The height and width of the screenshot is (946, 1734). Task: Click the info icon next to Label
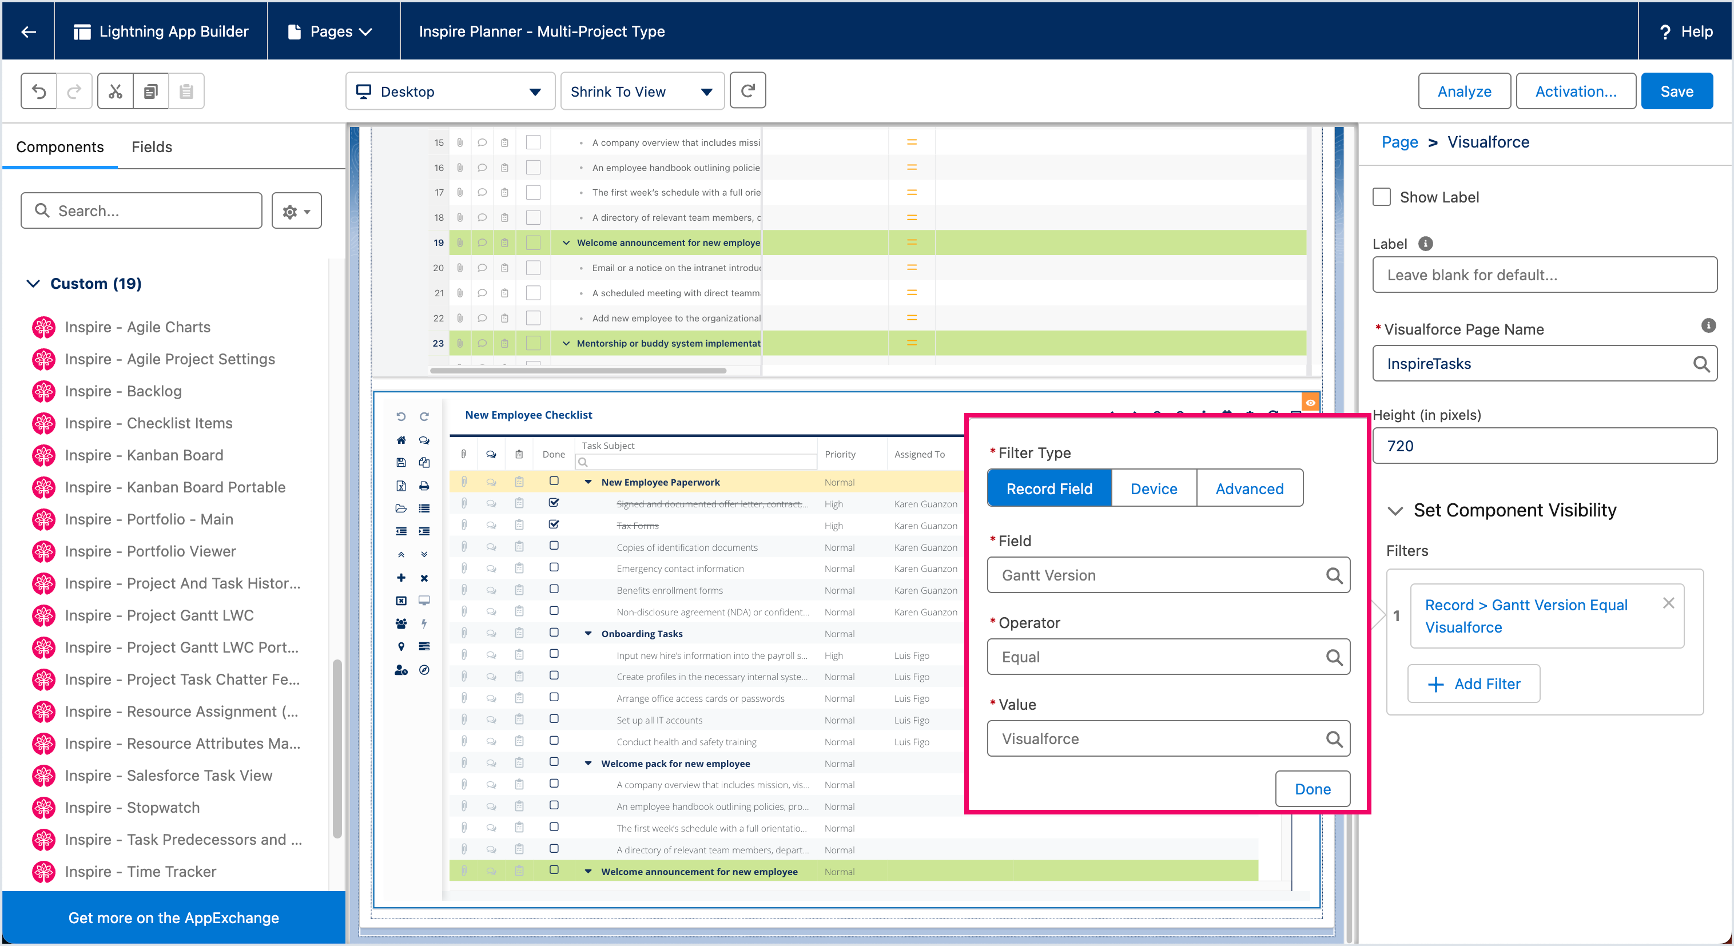click(x=1425, y=244)
